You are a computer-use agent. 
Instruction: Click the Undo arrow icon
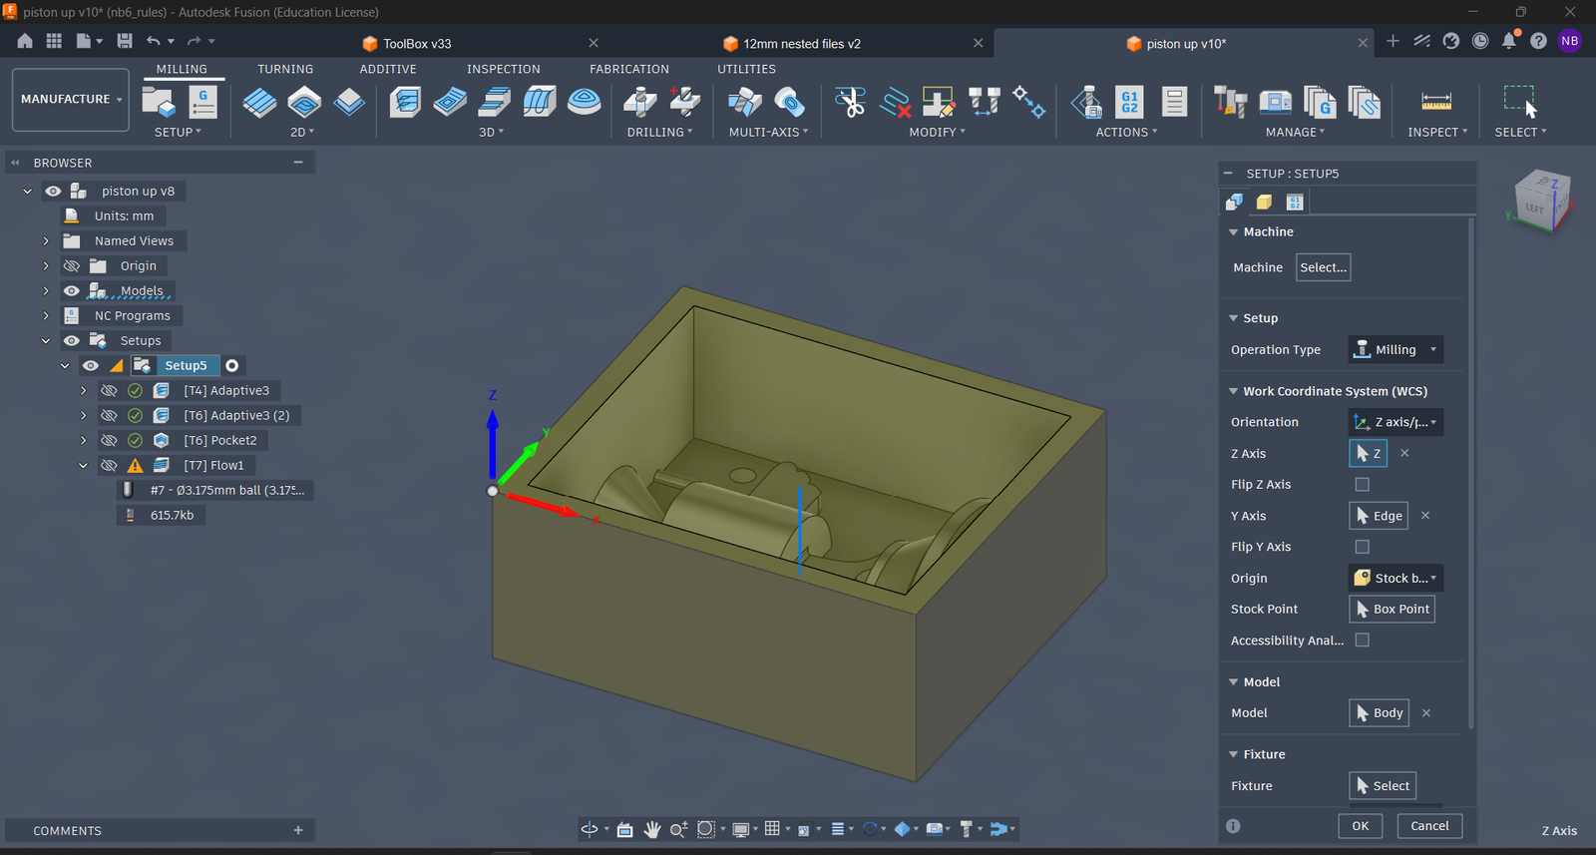click(153, 41)
